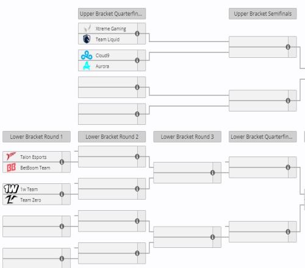Click the BetBoom Team logo
The image size is (305, 268).
pyautogui.click(x=11, y=167)
